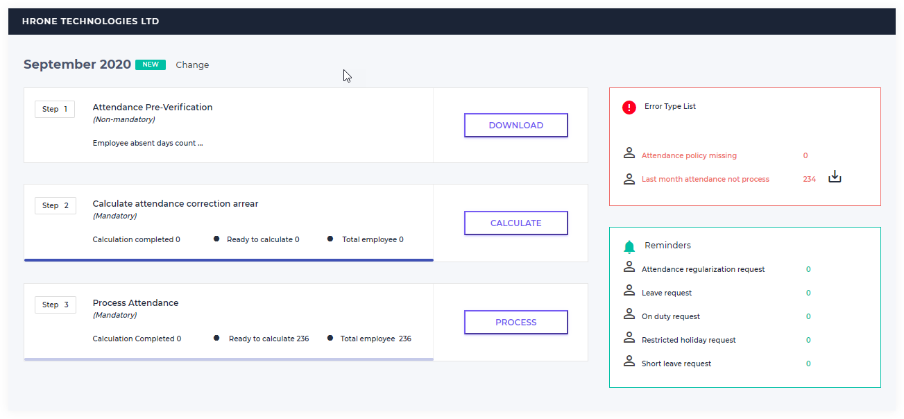Click person icon beside Attendance regularization request

click(629, 267)
